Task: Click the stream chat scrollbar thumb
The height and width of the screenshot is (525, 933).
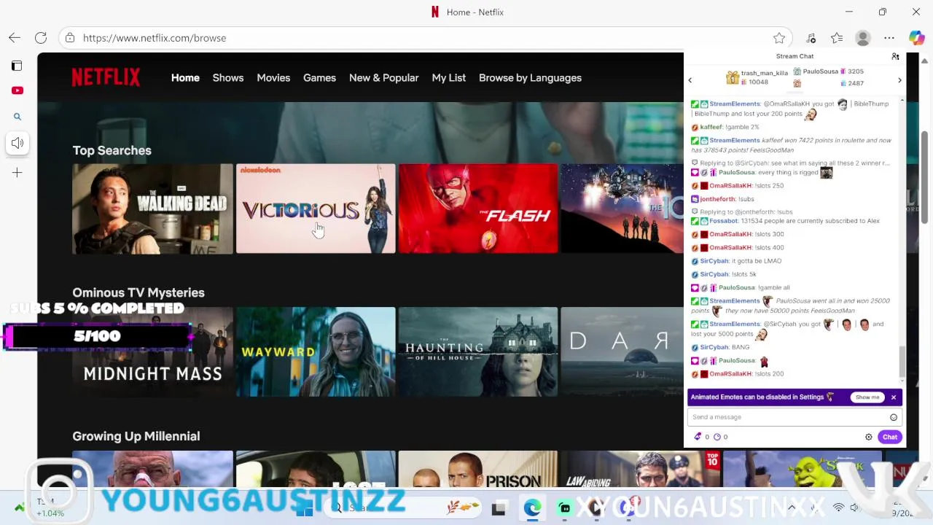Action: tap(902, 362)
